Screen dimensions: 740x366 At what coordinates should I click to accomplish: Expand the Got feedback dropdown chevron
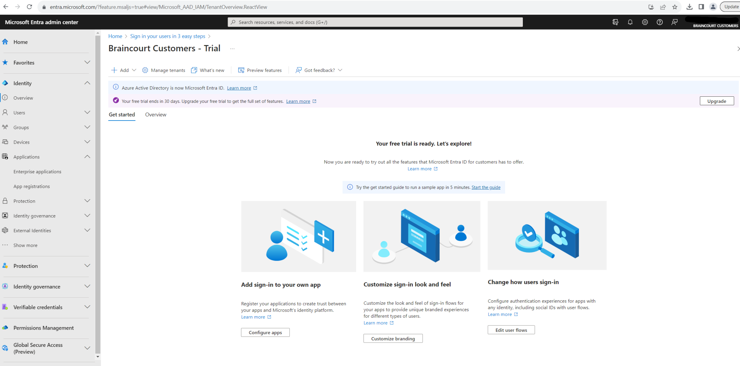coord(340,70)
